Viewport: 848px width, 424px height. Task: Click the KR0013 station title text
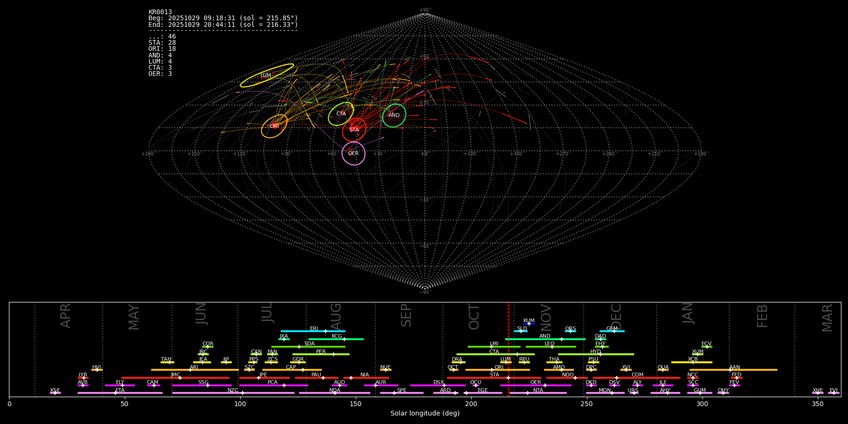point(160,12)
